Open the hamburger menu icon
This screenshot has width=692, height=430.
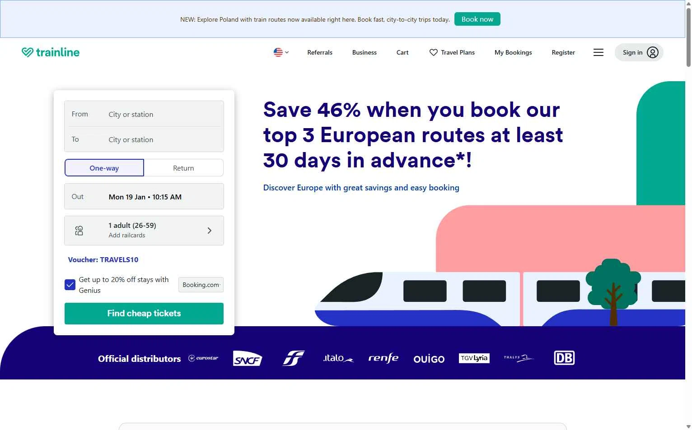pyautogui.click(x=598, y=52)
